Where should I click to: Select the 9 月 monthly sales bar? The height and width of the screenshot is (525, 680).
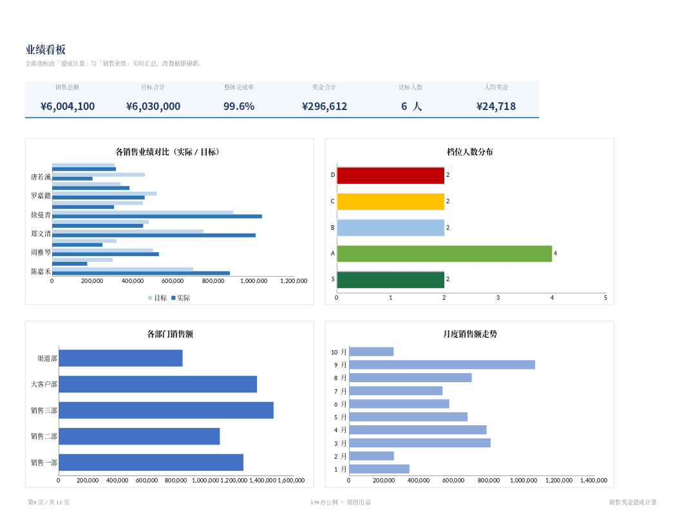(x=442, y=365)
